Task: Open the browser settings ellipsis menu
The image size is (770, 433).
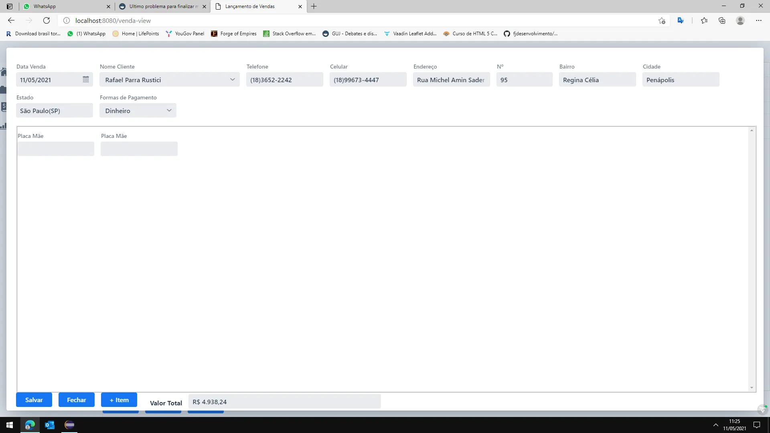Action: [x=758, y=20]
